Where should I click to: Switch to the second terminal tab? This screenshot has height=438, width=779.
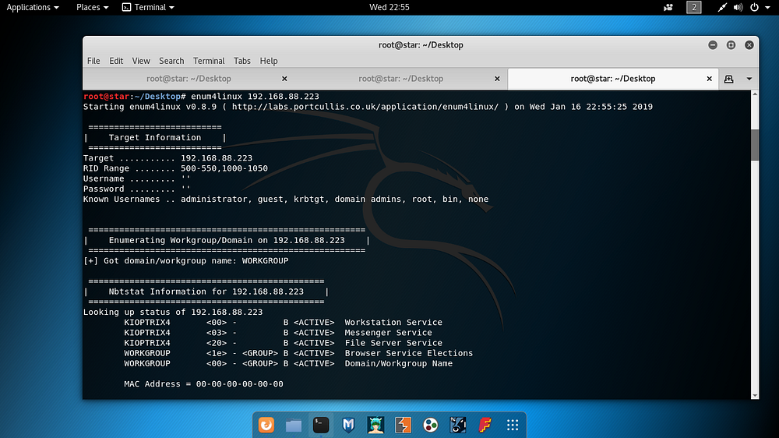tap(401, 79)
